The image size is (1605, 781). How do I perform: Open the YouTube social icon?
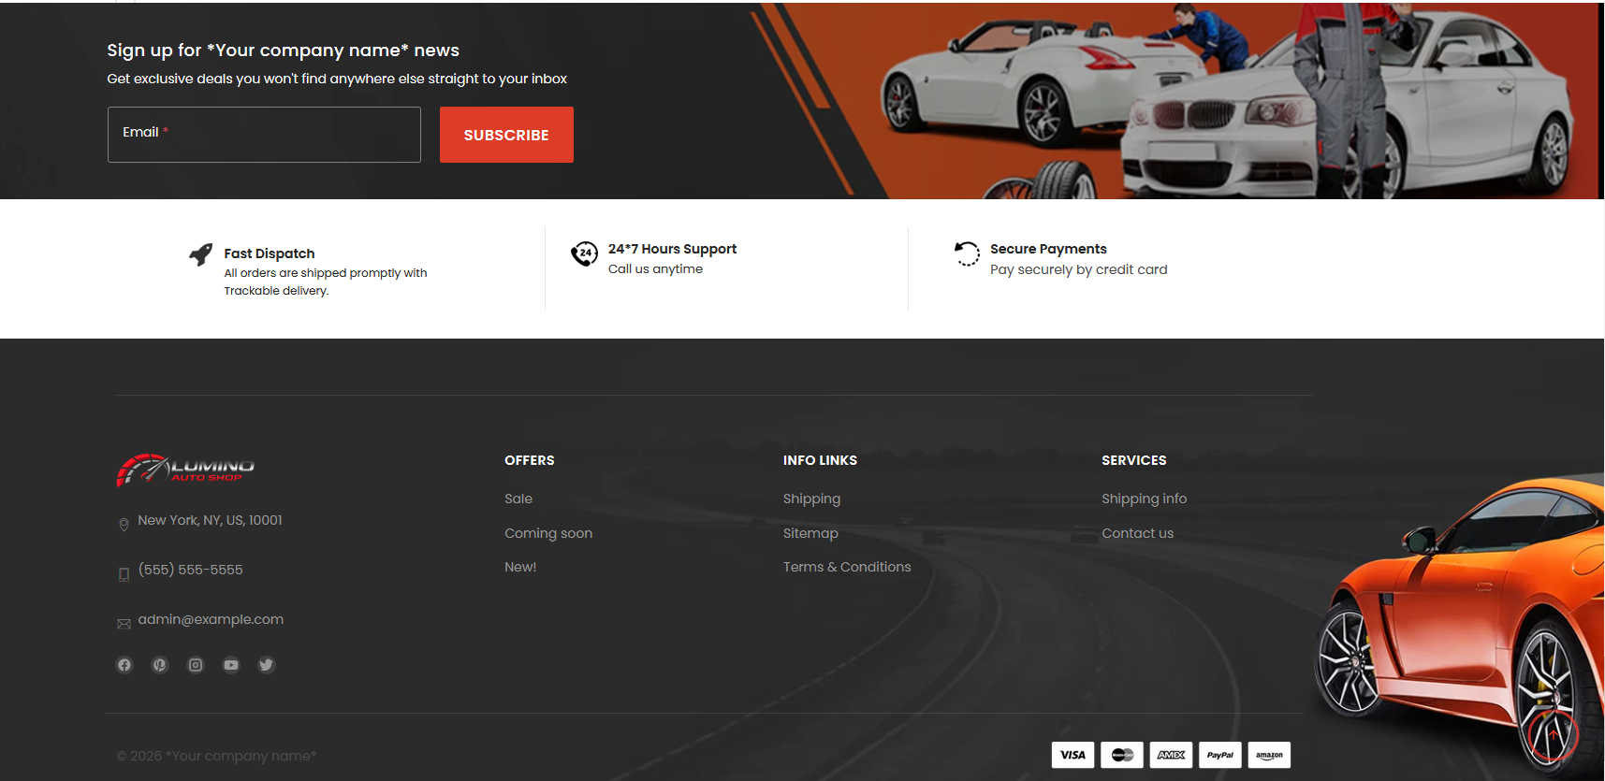click(x=231, y=665)
